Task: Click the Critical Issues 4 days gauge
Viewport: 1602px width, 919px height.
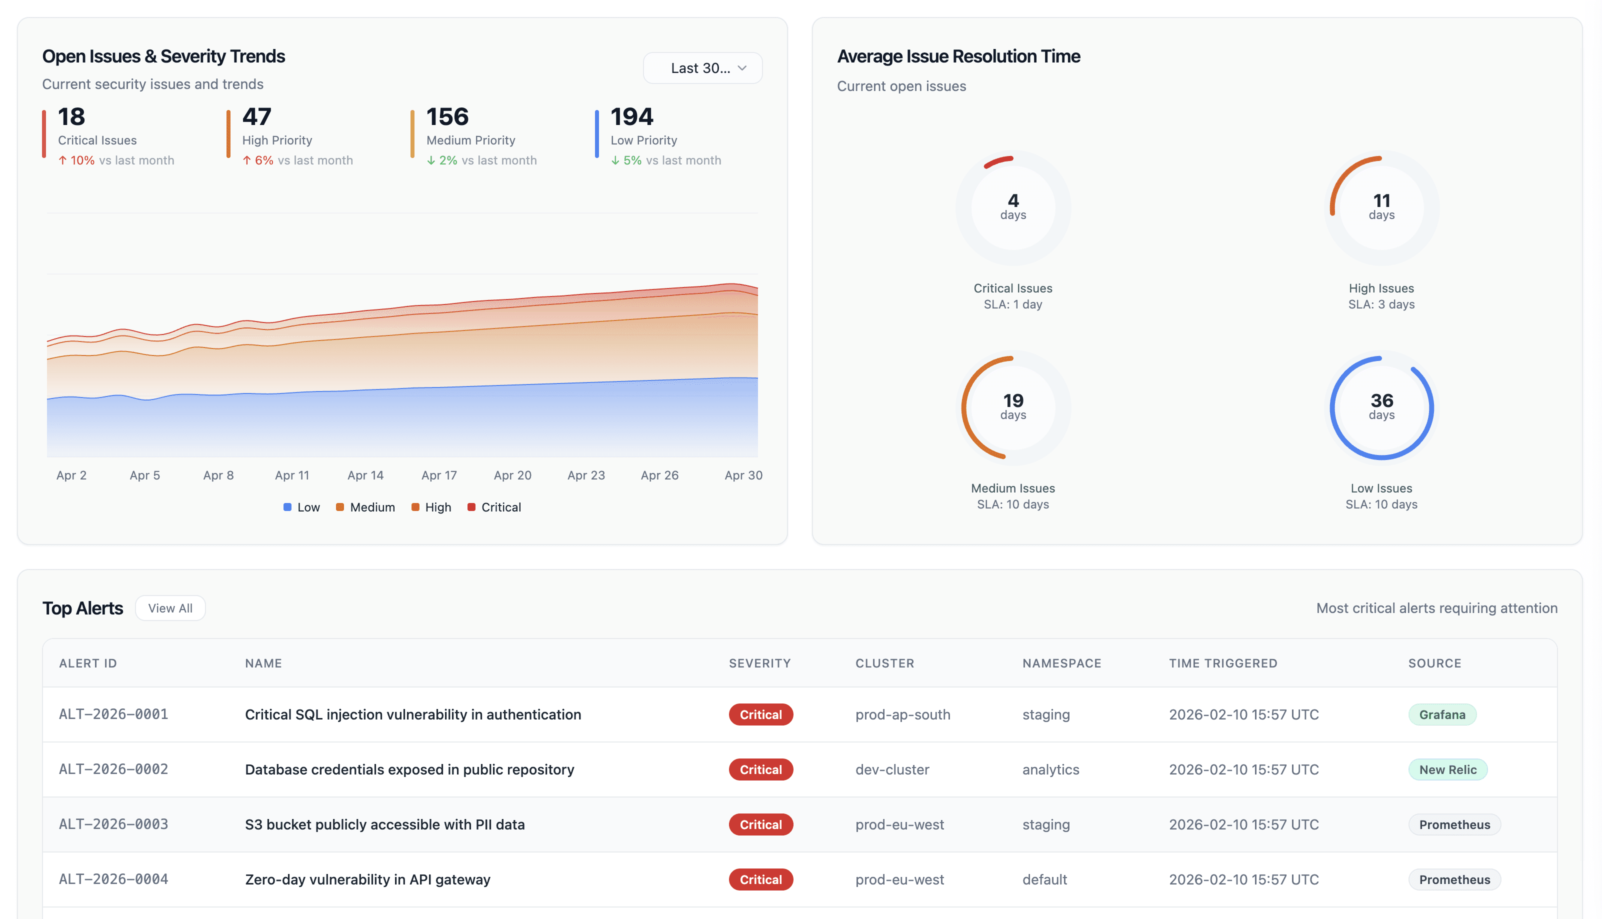Action: (1012, 207)
